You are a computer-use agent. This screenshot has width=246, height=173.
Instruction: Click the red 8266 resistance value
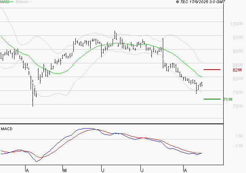237,70
